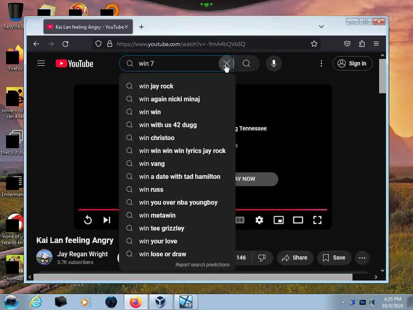The image size is (413, 310).
Task: Select suggestion win your love
Action: click(x=177, y=241)
